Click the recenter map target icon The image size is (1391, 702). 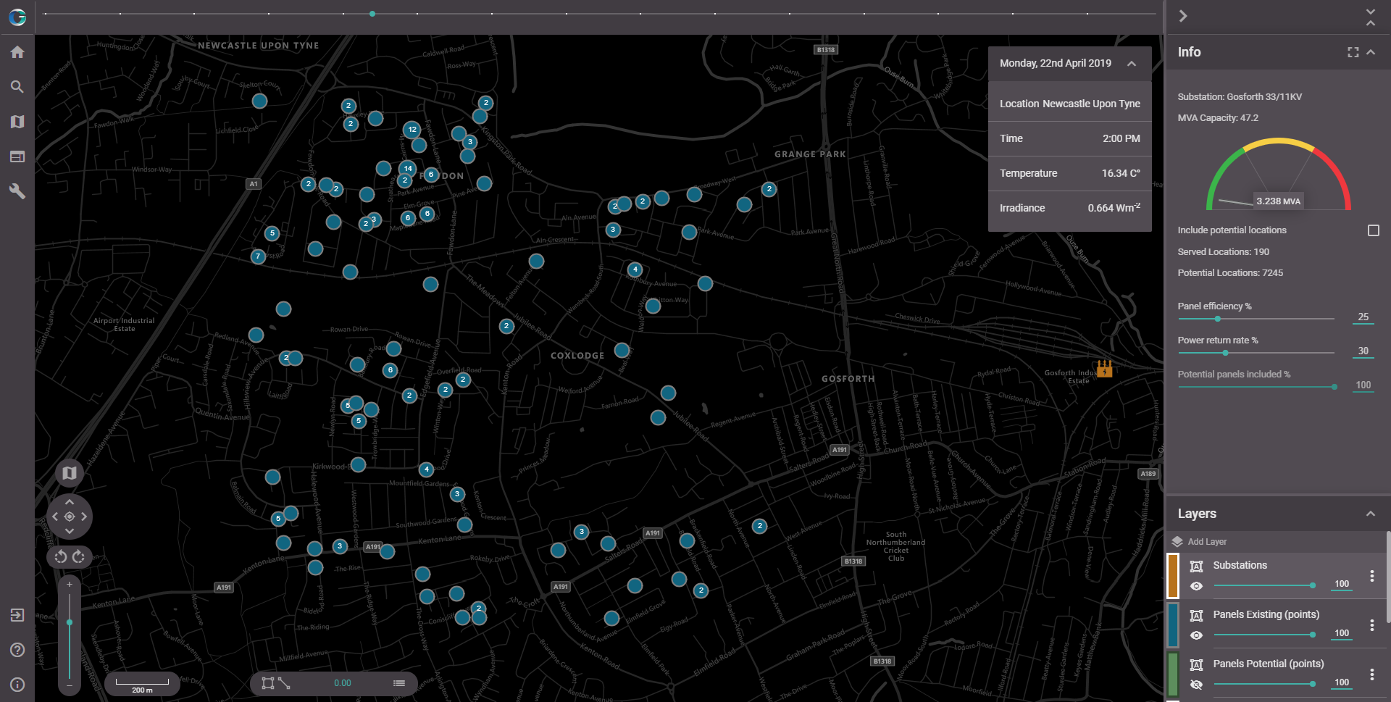point(70,517)
